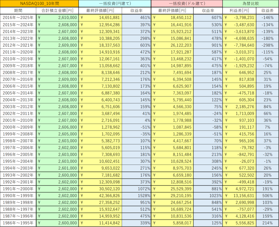279x227 pixels.
Task: Click the 合計積立金額[円] column header
Action: tap(57, 11)
